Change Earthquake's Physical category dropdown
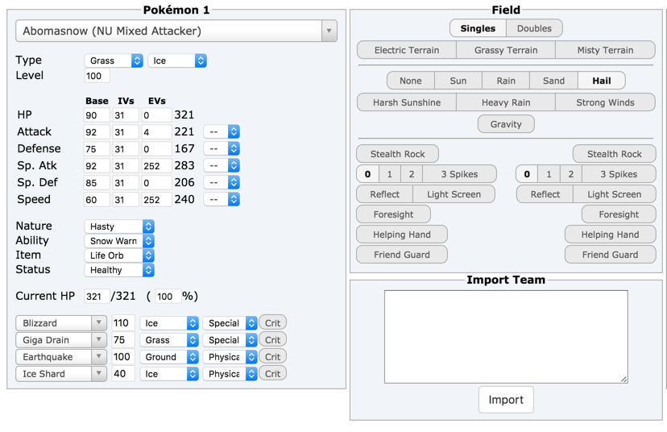Viewport: 667px width, 432px height. point(230,357)
